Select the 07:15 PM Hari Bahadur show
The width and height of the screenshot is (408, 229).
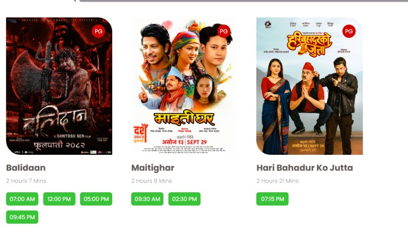click(x=273, y=199)
